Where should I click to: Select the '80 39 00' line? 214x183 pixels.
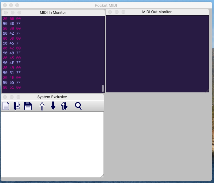[x=12, y=29]
